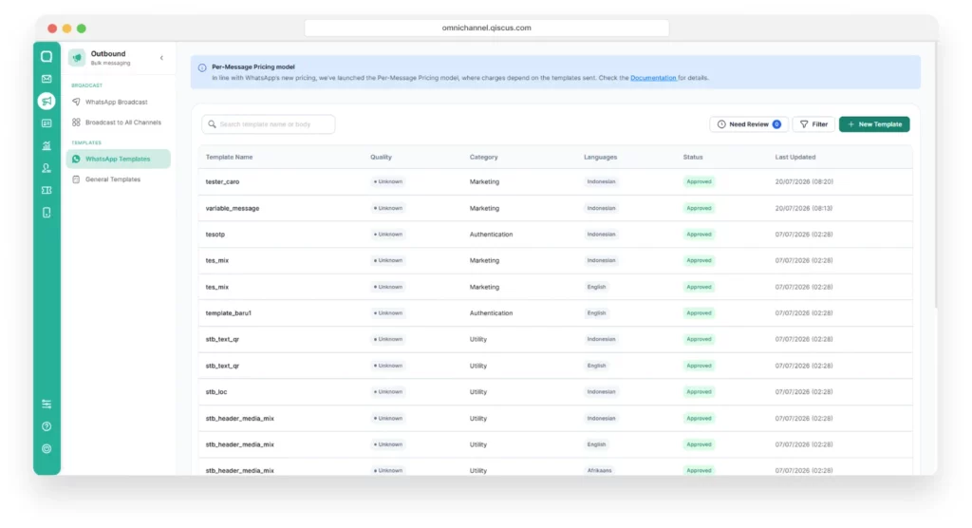Select WhatsApp Templates menu item
Viewport: 972px width, 528px height.
point(118,159)
